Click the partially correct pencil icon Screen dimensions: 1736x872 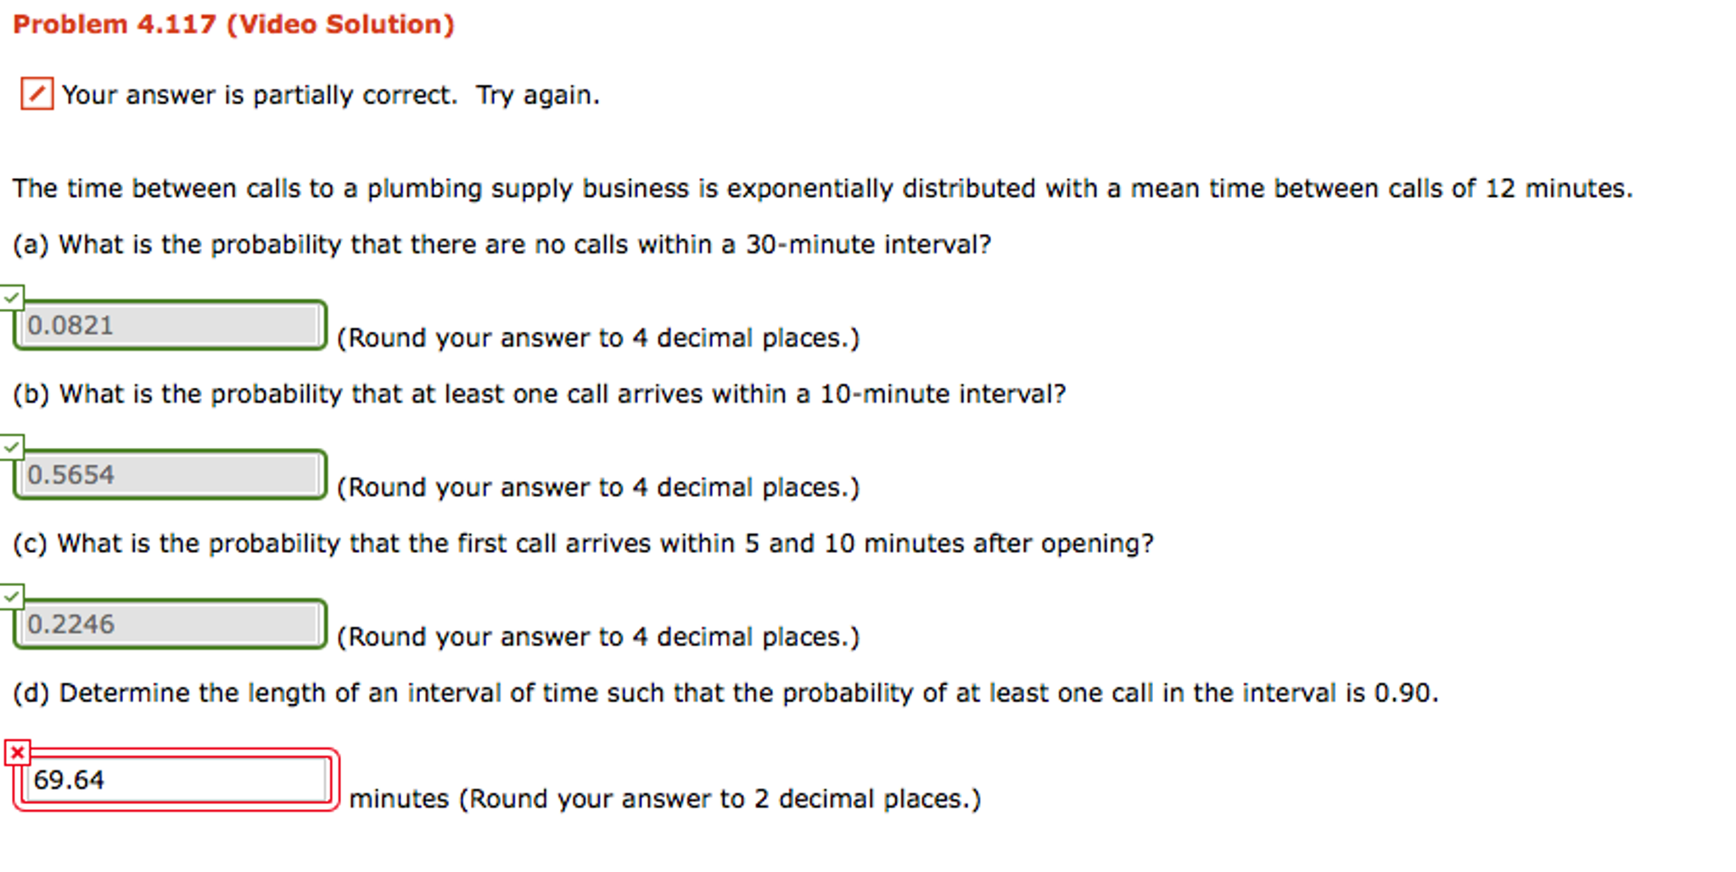pyautogui.click(x=36, y=94)
